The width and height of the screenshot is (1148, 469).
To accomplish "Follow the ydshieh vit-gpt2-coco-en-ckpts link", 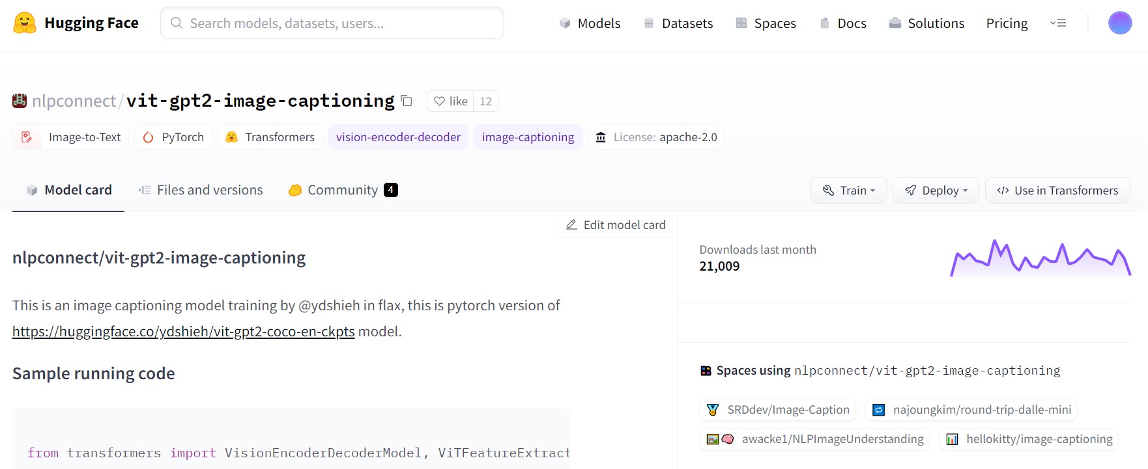I will pos(184,332).
